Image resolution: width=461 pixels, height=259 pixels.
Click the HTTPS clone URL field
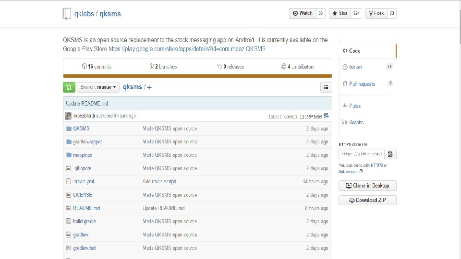coord(362,154)
